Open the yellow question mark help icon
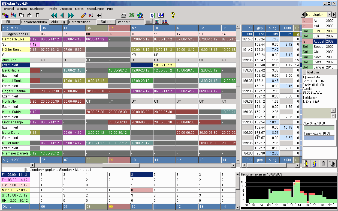Viewport: 338px width, 211px height. pos(173,15)
